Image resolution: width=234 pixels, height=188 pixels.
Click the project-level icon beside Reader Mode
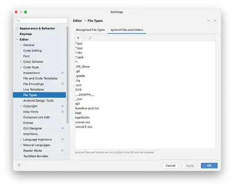63,151
